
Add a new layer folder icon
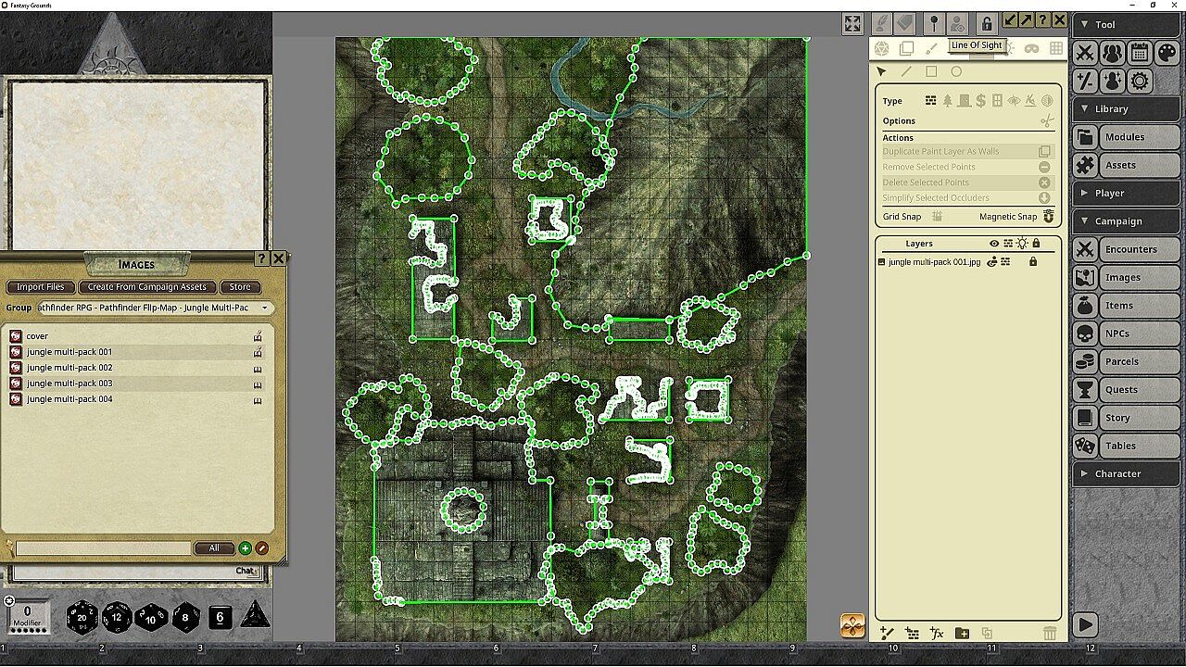tap(962, 634)
